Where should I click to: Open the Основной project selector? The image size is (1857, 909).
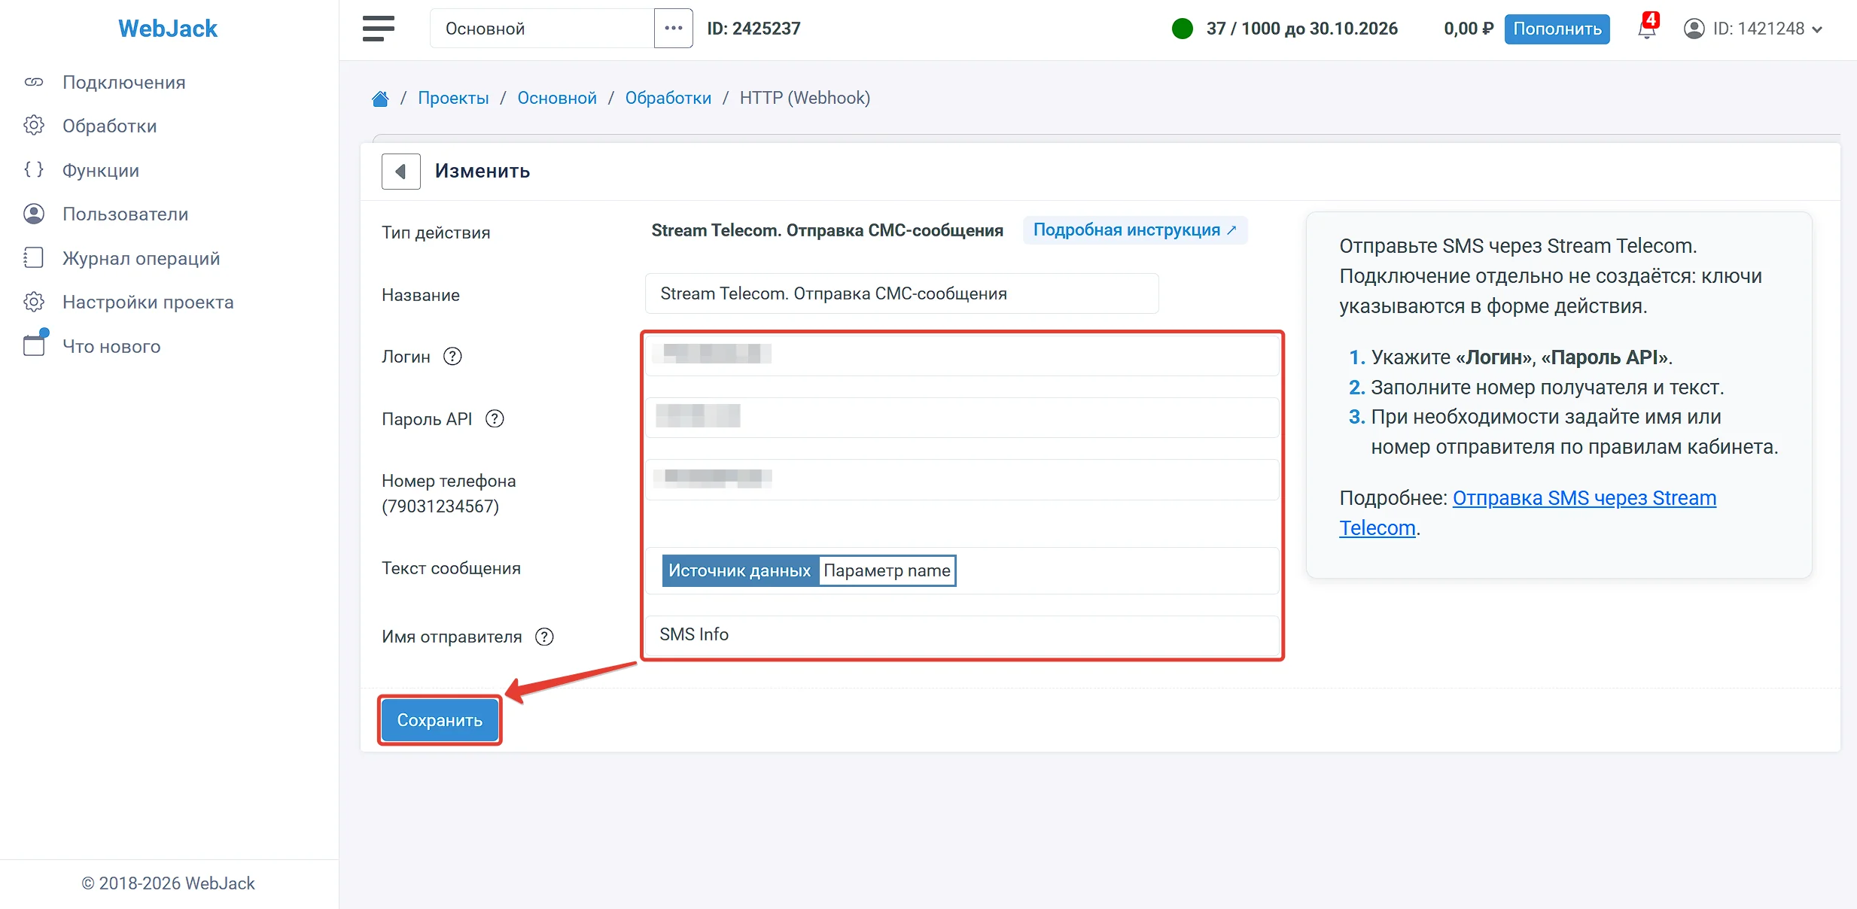[x=542, y=29]
